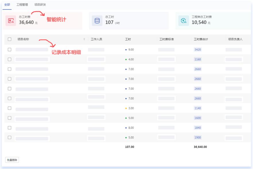253x170 pixels.
Task: Click the yellow status dot beside 3.00
Action: [x=126, y=108]
